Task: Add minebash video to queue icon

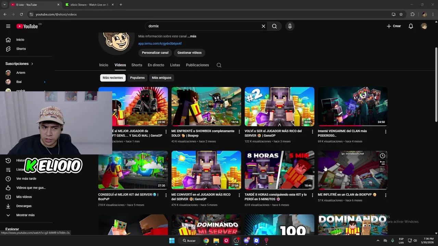Action: (x=383, y=163)
